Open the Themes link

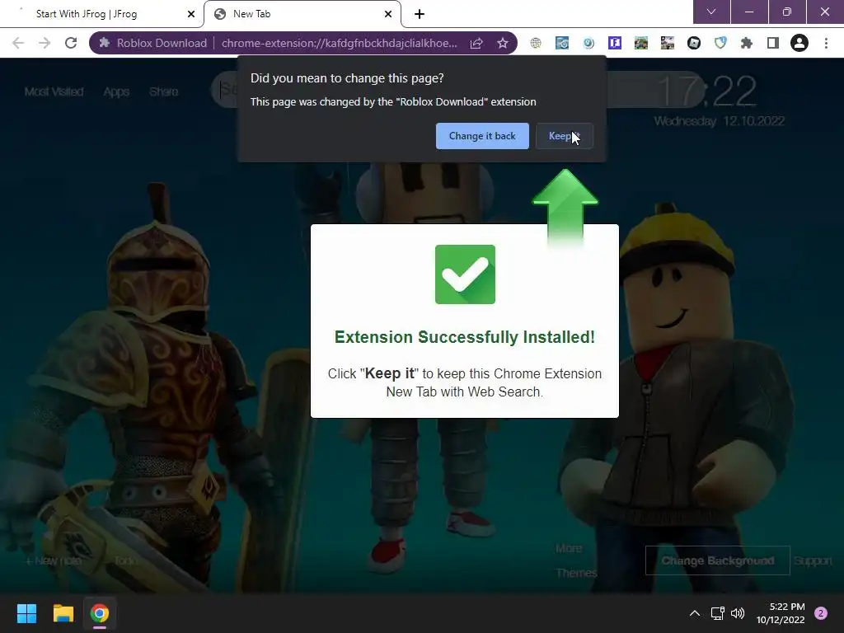tap(576, 573)
